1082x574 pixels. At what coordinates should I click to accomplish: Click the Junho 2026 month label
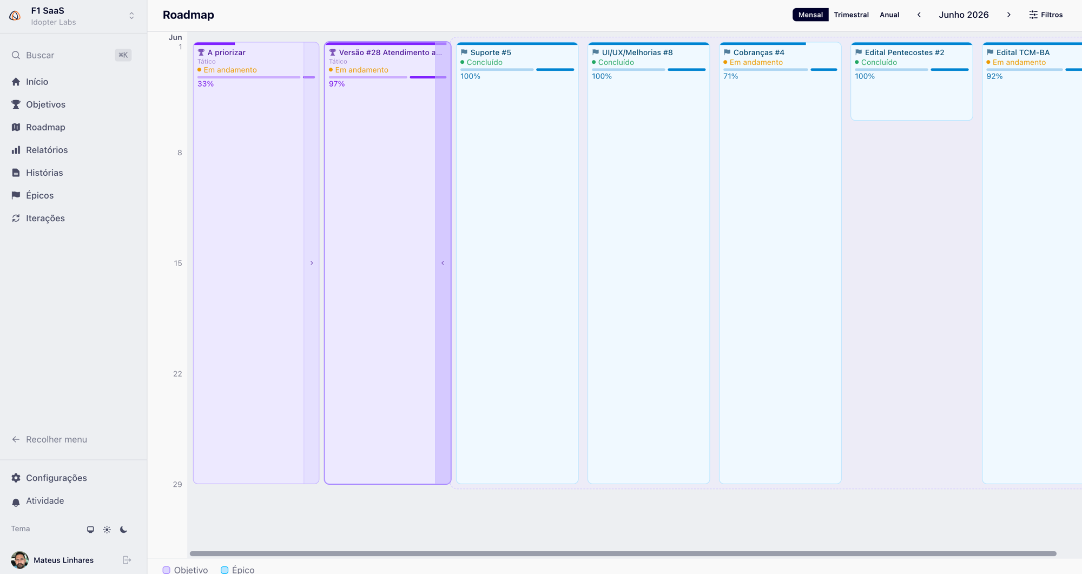pyautogui.click(x=964, y=15)
